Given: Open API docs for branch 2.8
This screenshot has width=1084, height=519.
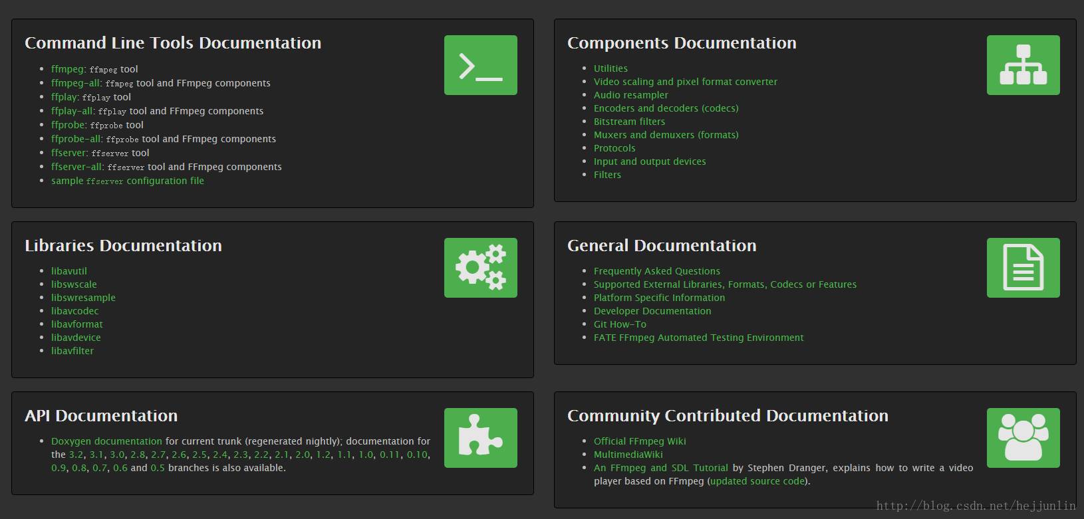Looking at the screenshot, I should (138, 455).
